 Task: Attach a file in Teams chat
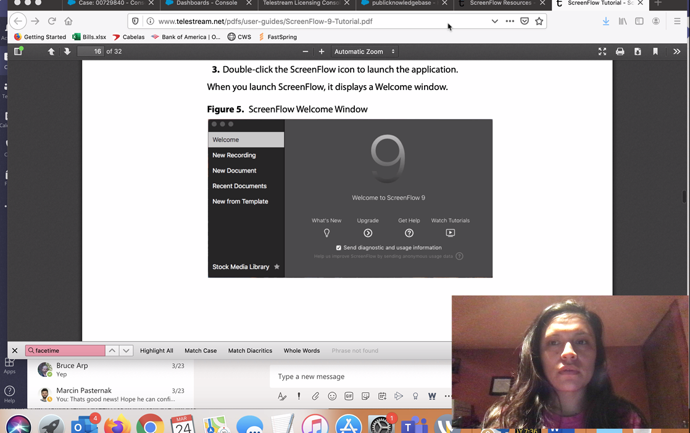315,396
